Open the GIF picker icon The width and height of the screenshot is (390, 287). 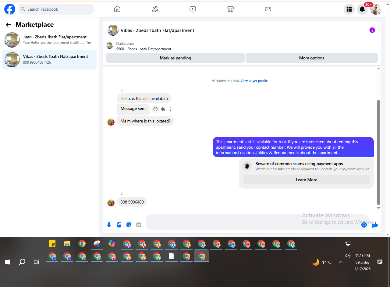[139, 225]
